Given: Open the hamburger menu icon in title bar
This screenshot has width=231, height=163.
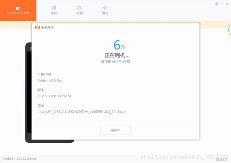Looking at the screenshot, I should pos(217,4).
